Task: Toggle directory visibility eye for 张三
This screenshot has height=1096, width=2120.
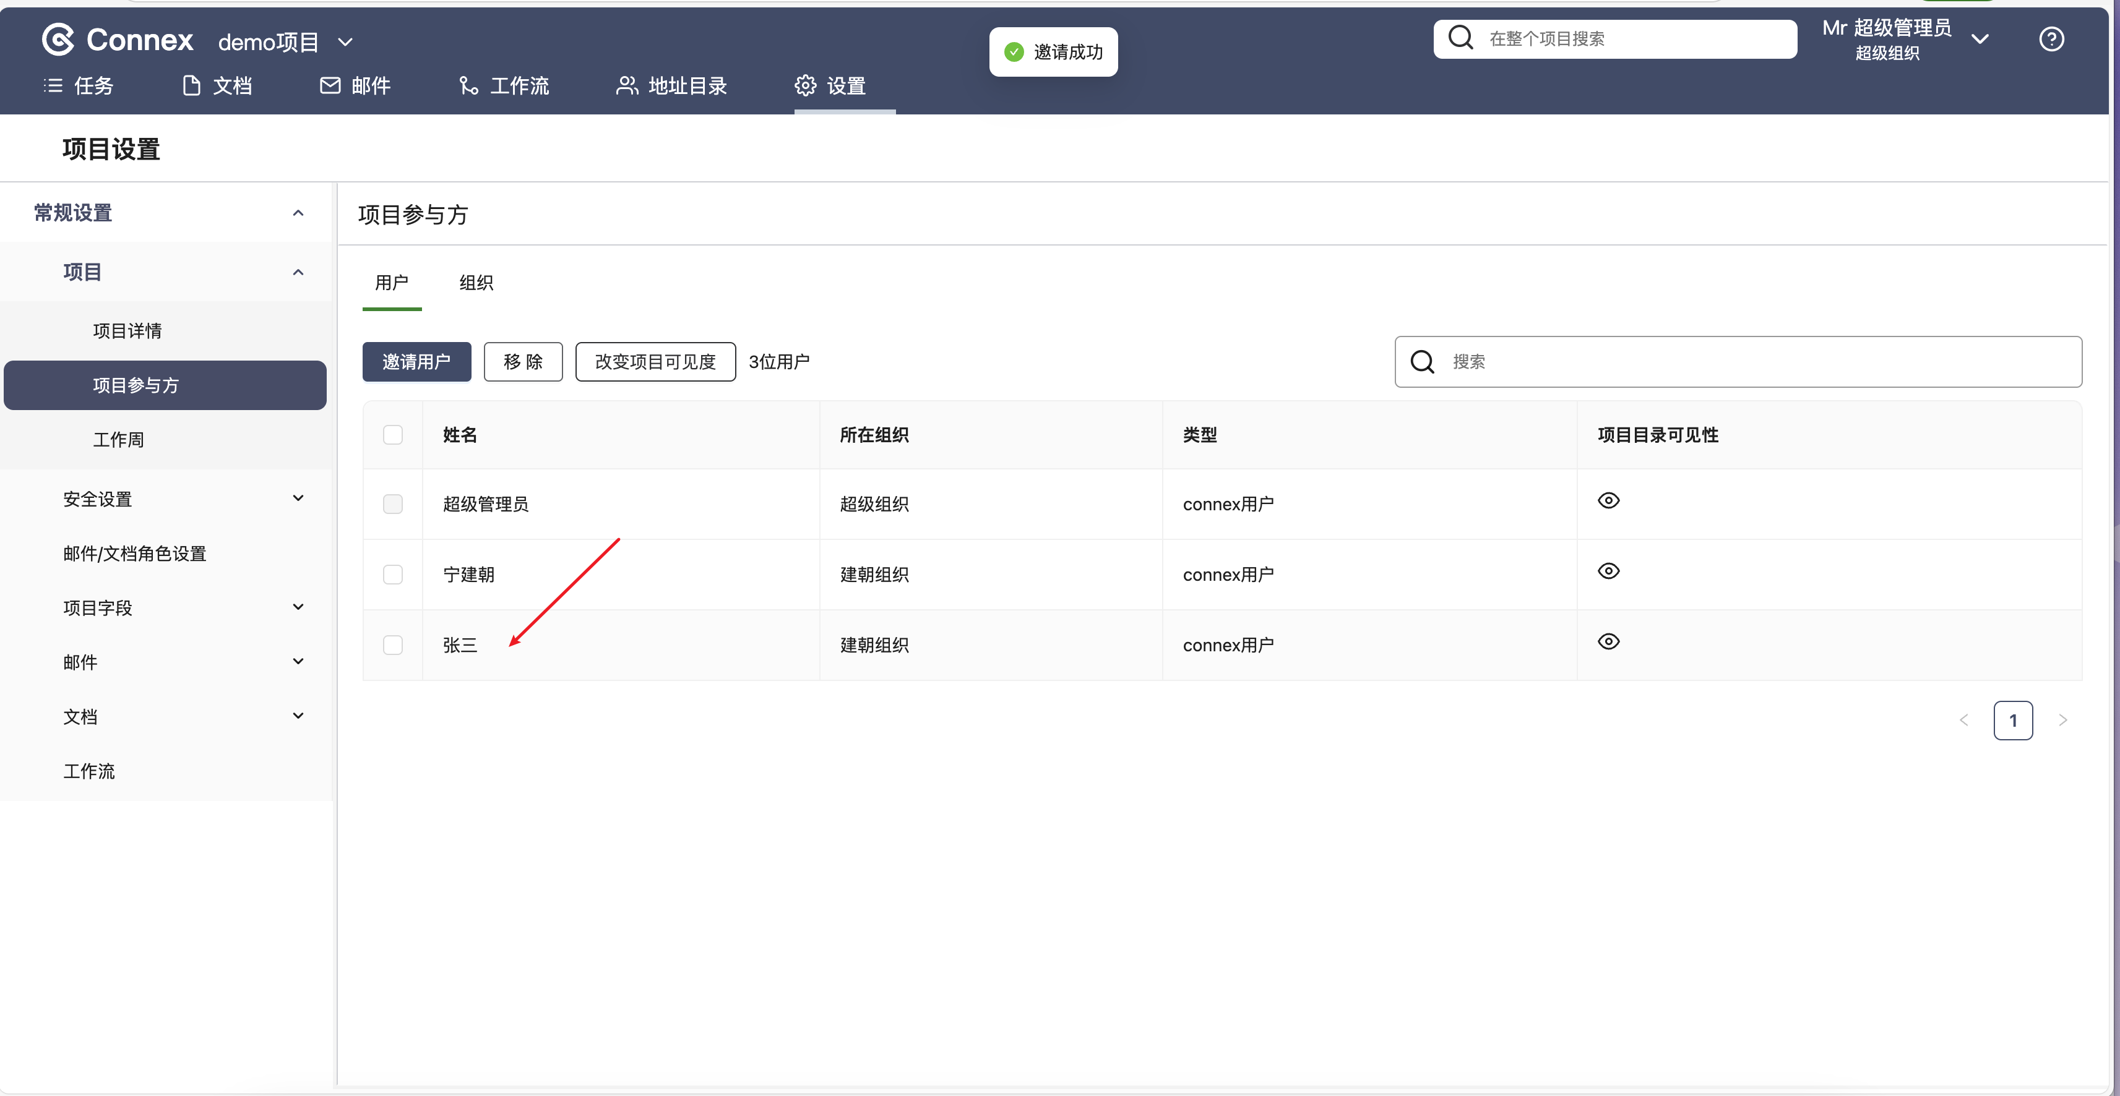Action: point(1608,642)
